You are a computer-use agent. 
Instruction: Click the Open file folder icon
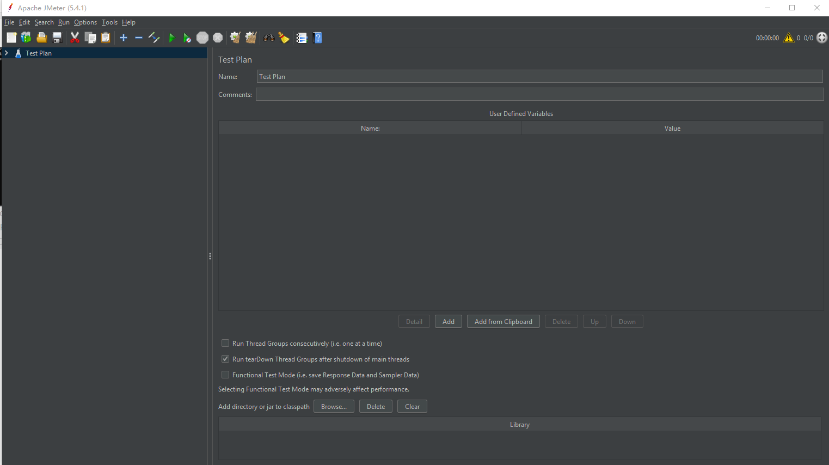coord(41,38)
